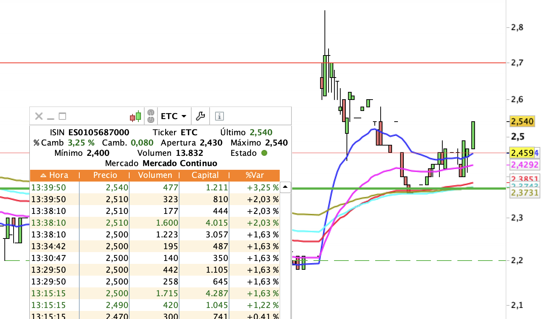This screenshot has width=544, height=319.
Task: Click the 2,8 tick on price axis
Action: [x=517, y=27]
